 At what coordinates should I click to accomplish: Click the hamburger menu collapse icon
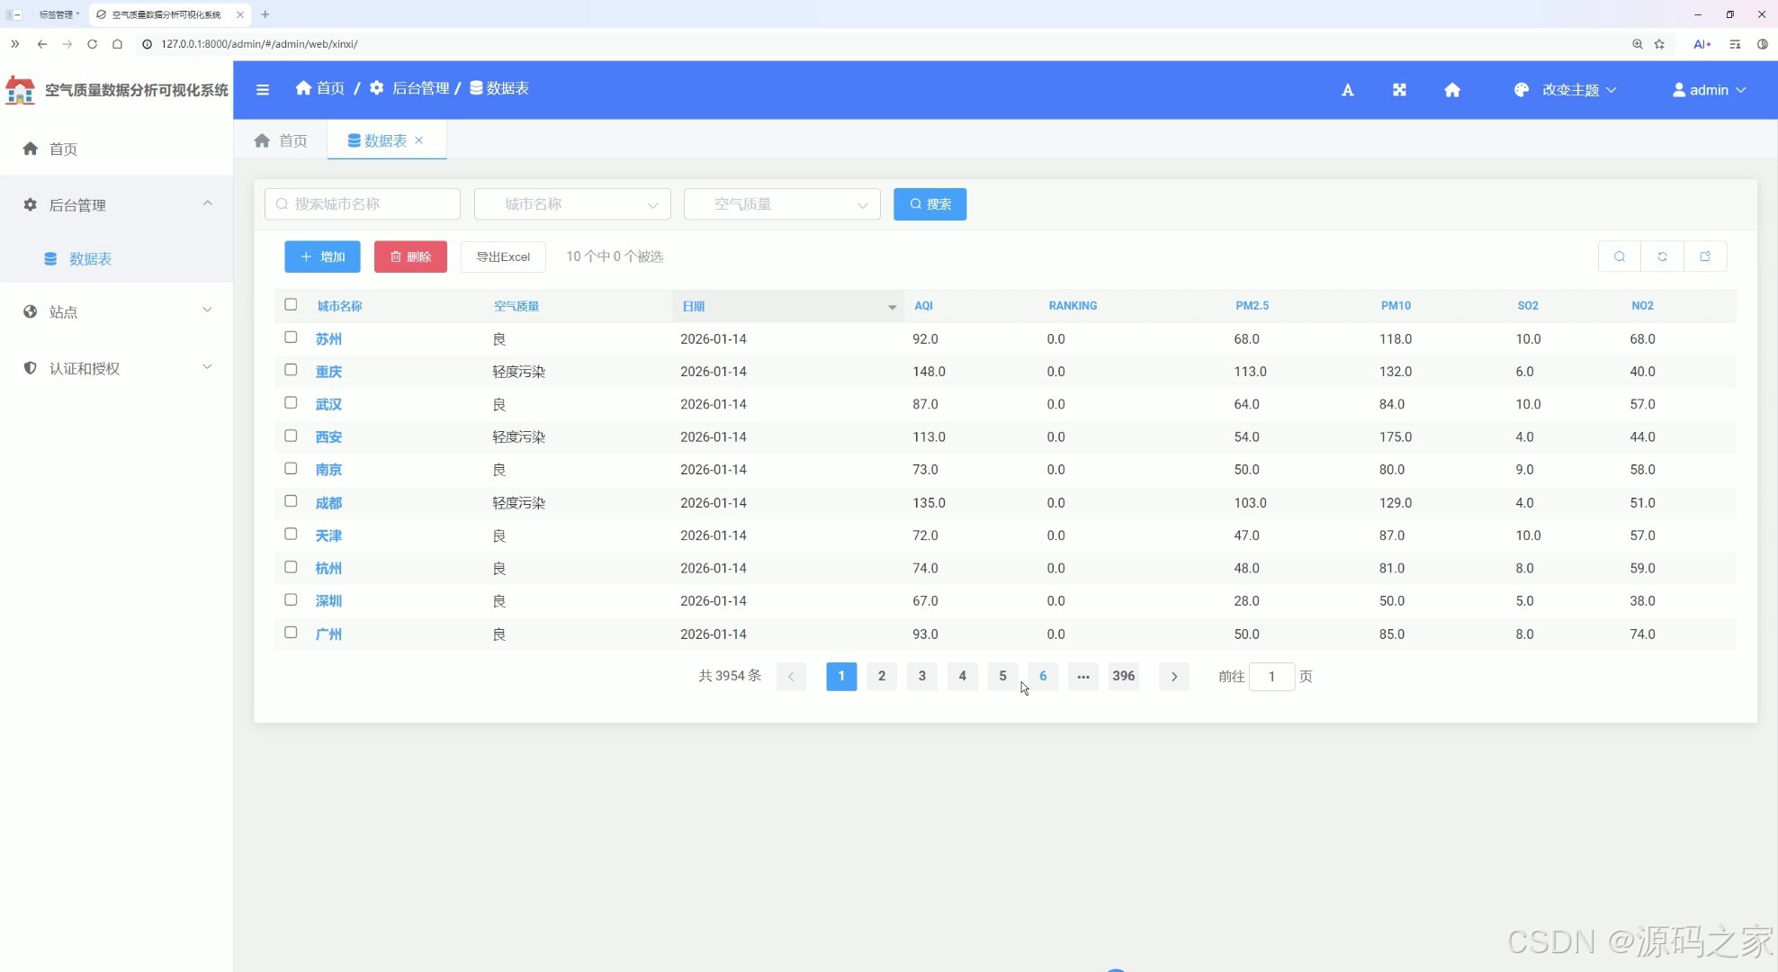(x=263, y=89)
